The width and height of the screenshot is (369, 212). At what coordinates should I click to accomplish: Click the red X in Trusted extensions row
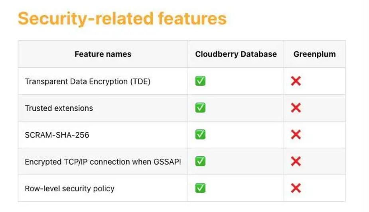296,108
